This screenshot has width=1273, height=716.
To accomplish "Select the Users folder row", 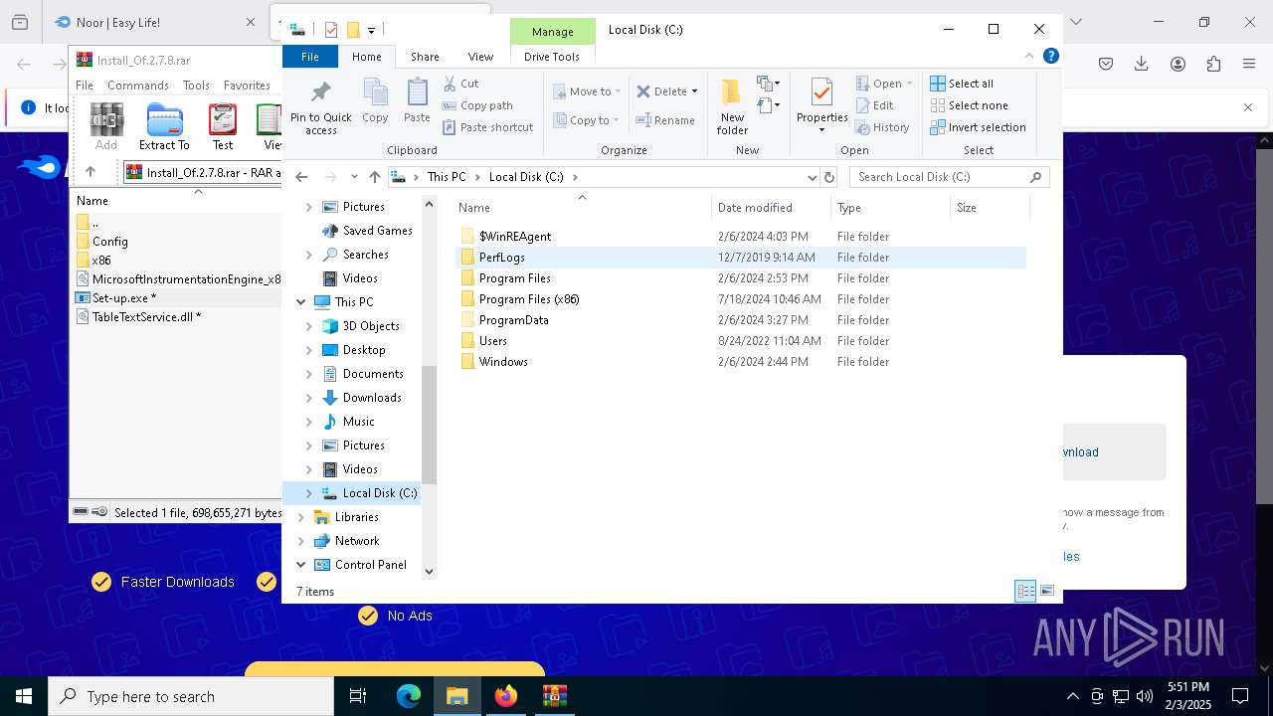I will pos(741,341).
